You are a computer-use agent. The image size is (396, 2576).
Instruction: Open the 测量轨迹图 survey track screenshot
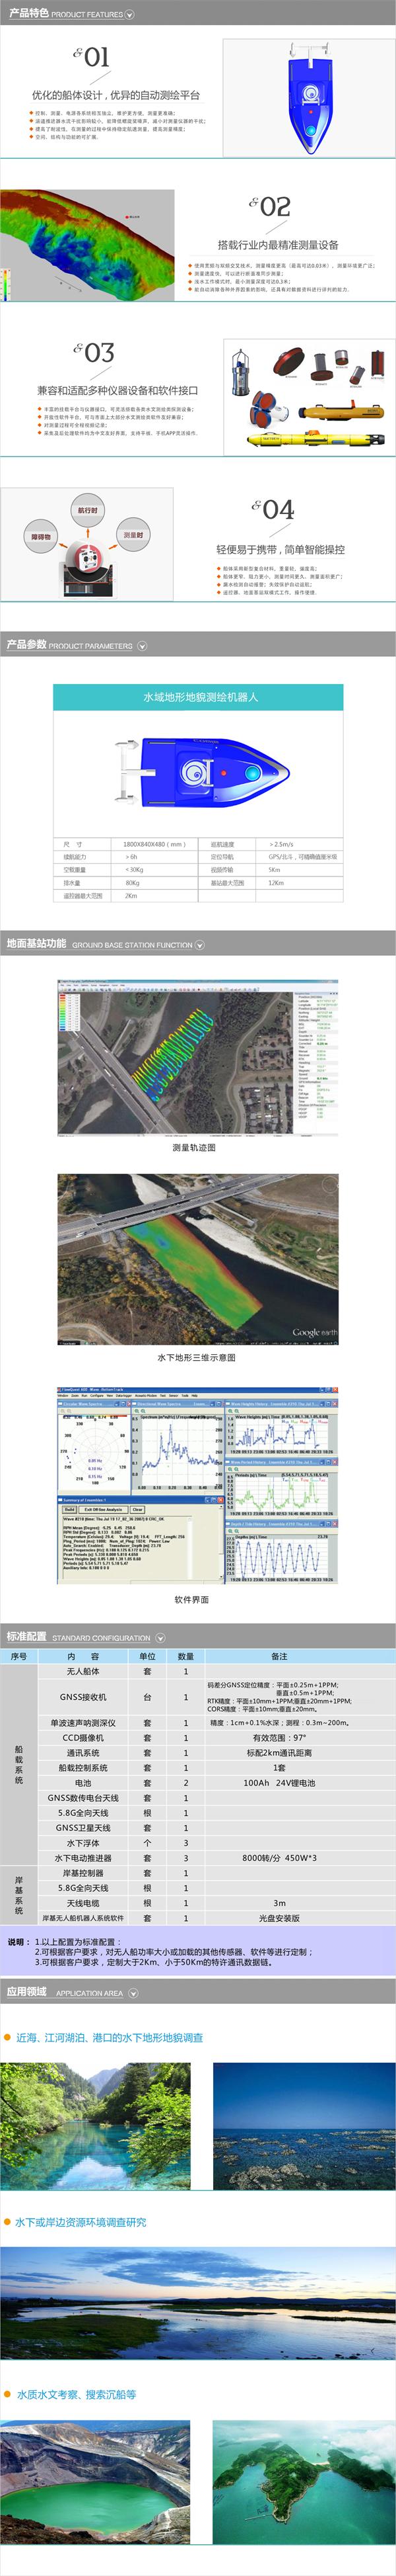pos(197,1058)
